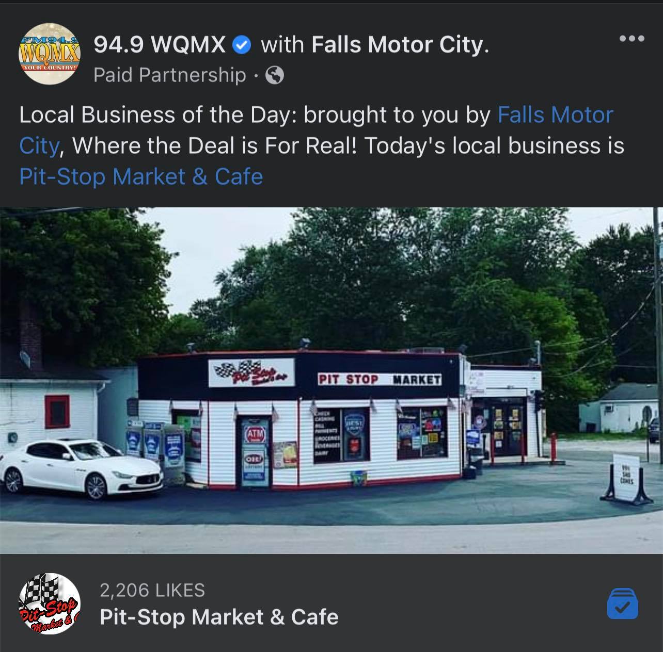Follow the blue Pit-Stop Market & Cafe link
This screenshot has height=652, width=663.
point(141,177)
